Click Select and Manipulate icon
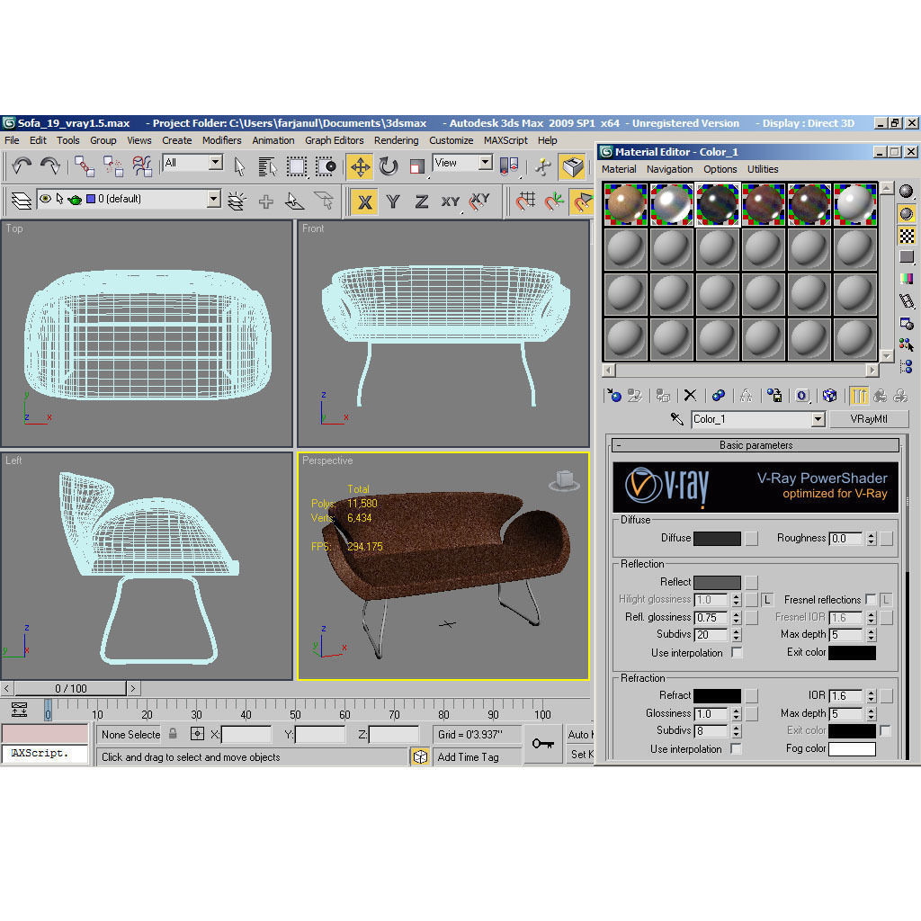921x921 pixels. tap(543, 166)
